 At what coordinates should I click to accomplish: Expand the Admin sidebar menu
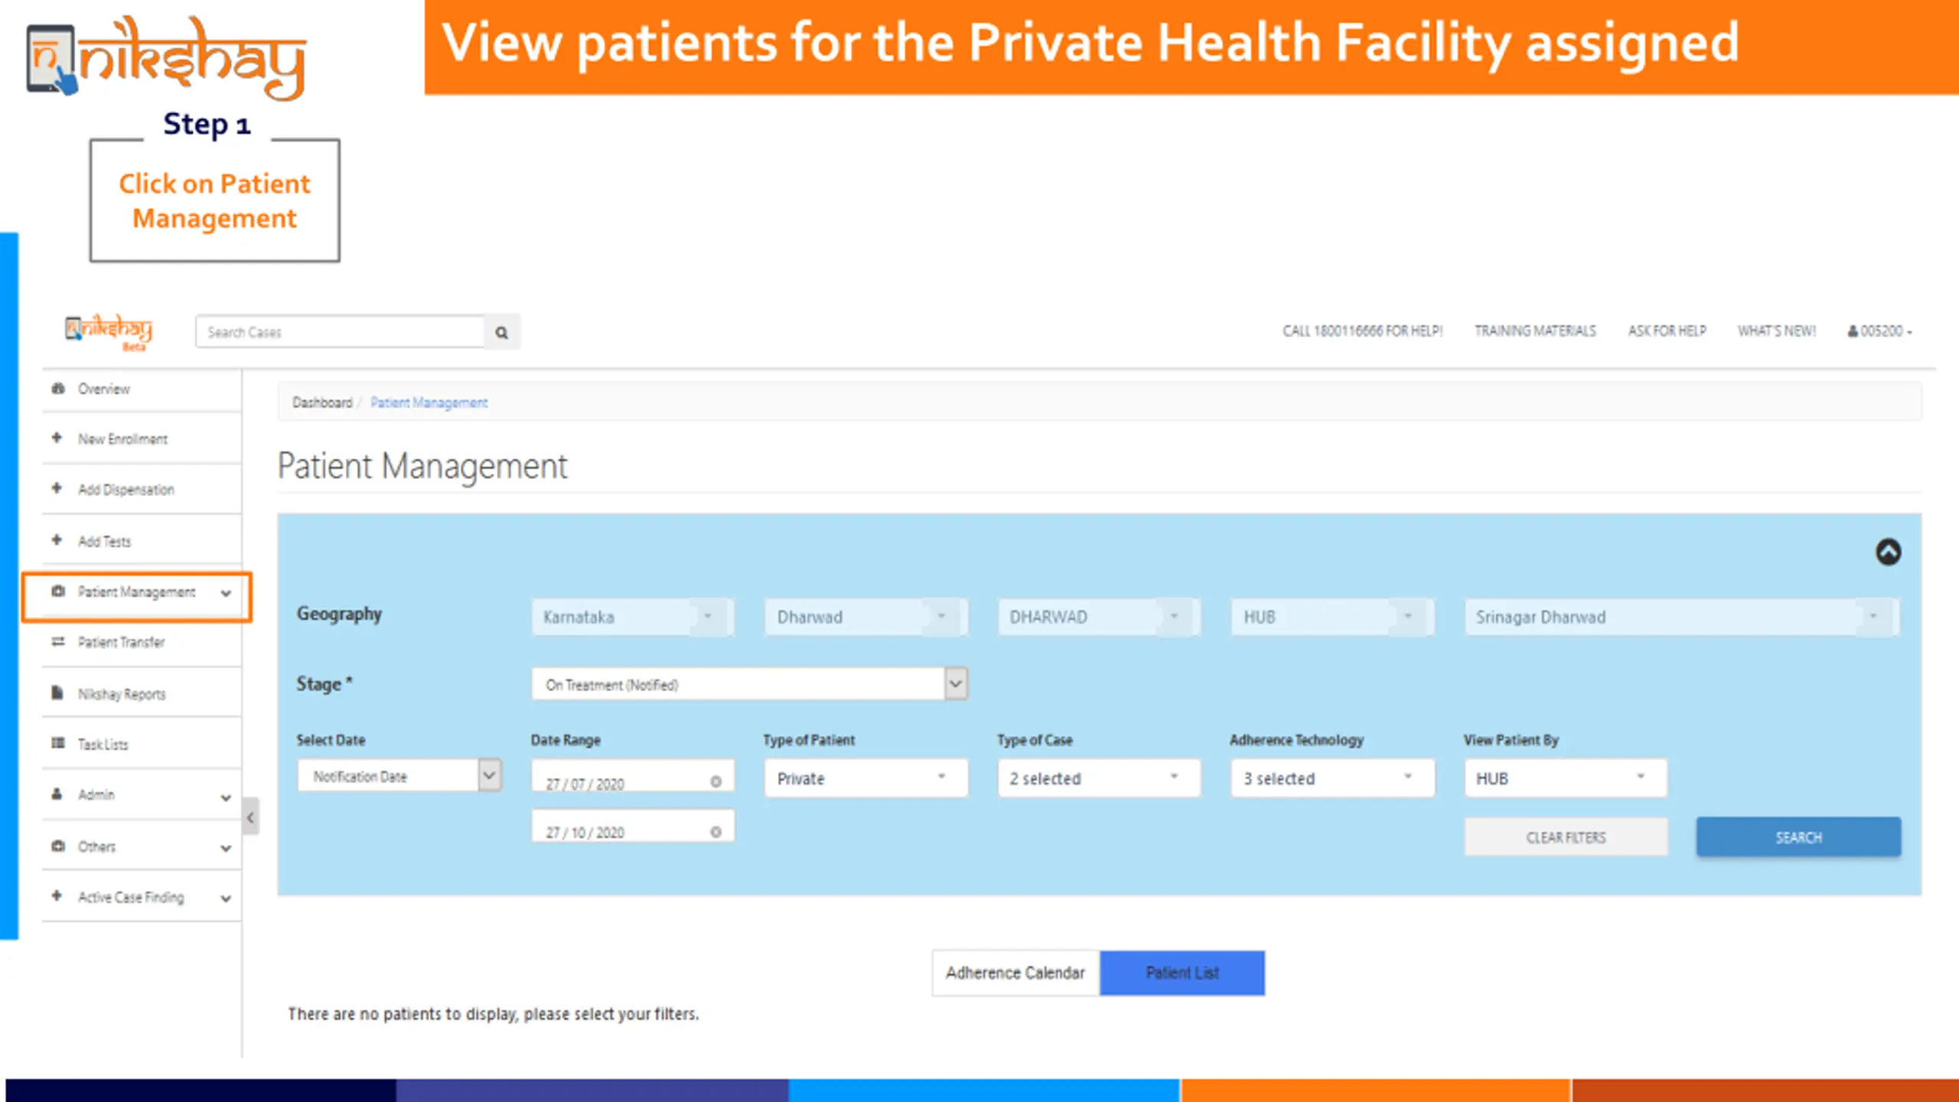click(142, 795)
